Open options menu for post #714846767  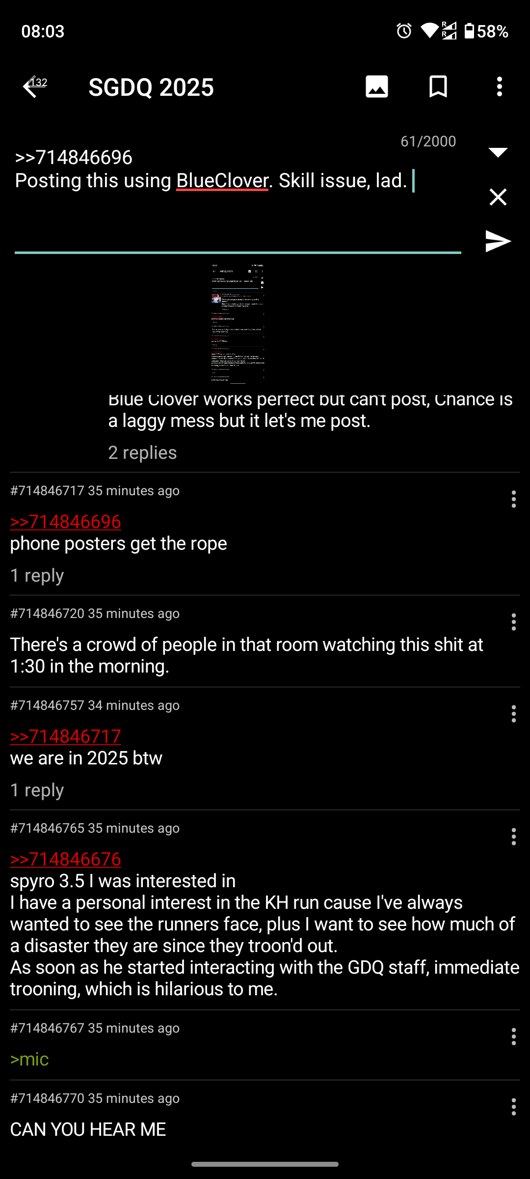click(514, 1037)
